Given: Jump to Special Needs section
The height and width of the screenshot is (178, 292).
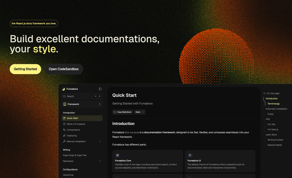Looking at the screenshot, I should pos(275,145).
